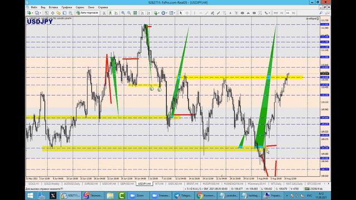356x200 pixels.
Task: Open the Templates icon
Action: pyautogui.click(x=171, y=13)
